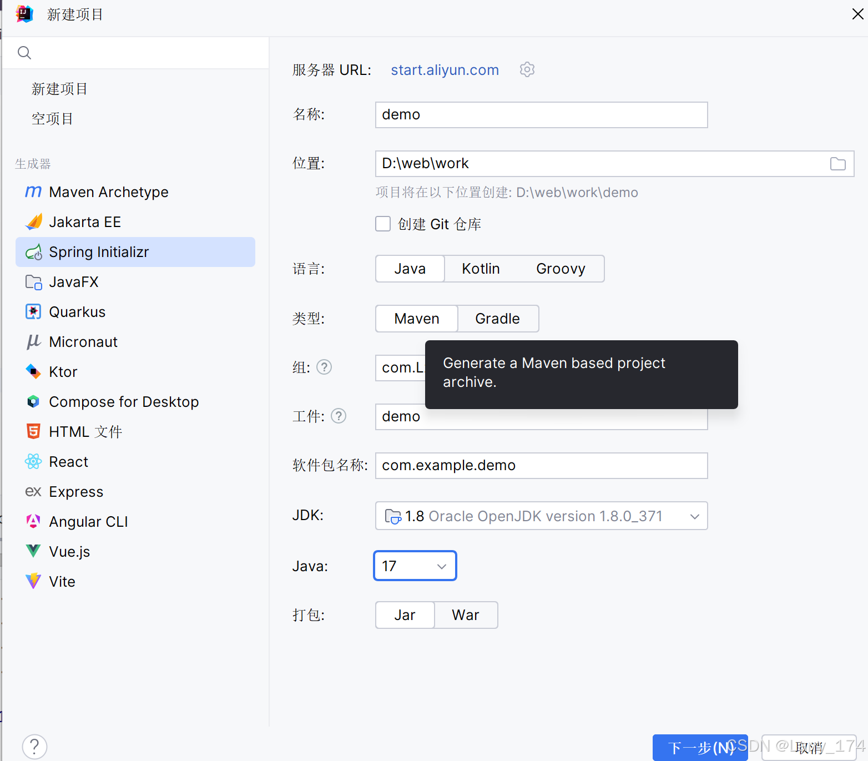The image size is (868, 761).
Task: Click the Maven Archetype icon
Action: tap(33, 192)
